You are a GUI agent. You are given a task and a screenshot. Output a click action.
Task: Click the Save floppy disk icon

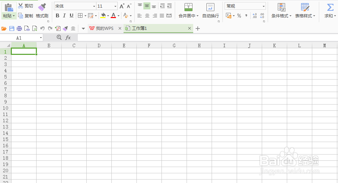coord(11,28)
